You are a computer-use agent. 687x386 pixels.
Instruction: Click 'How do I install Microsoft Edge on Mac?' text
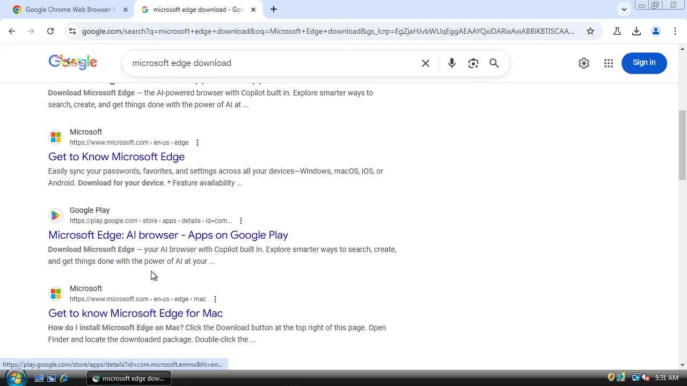pos(116,328)
